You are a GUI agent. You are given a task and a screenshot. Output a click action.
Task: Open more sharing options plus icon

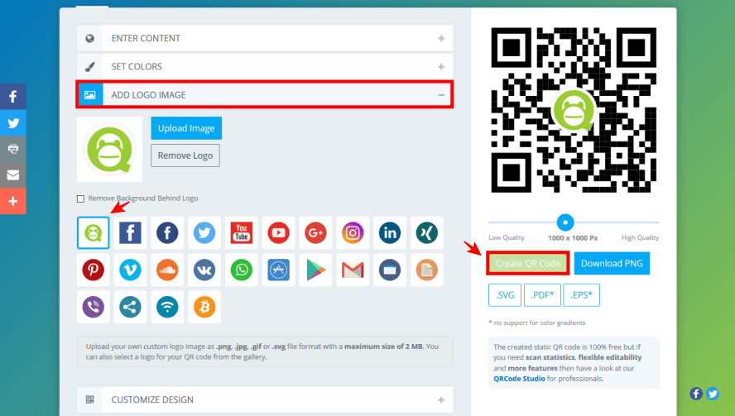click(x=13, y=202)
